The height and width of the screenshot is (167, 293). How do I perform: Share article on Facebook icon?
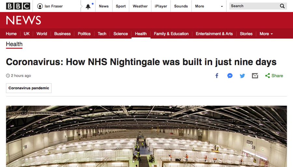217,76
